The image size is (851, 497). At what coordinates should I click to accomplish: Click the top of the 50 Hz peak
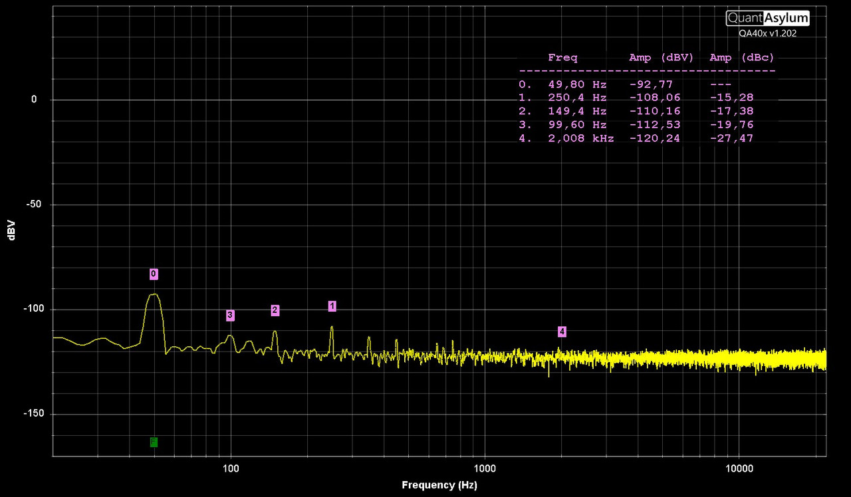click(x=154, y=294)
